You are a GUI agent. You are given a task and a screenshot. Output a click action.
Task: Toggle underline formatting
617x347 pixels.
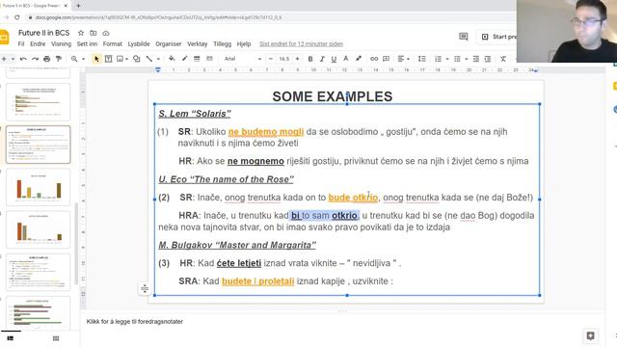click(x=334, y=59)
